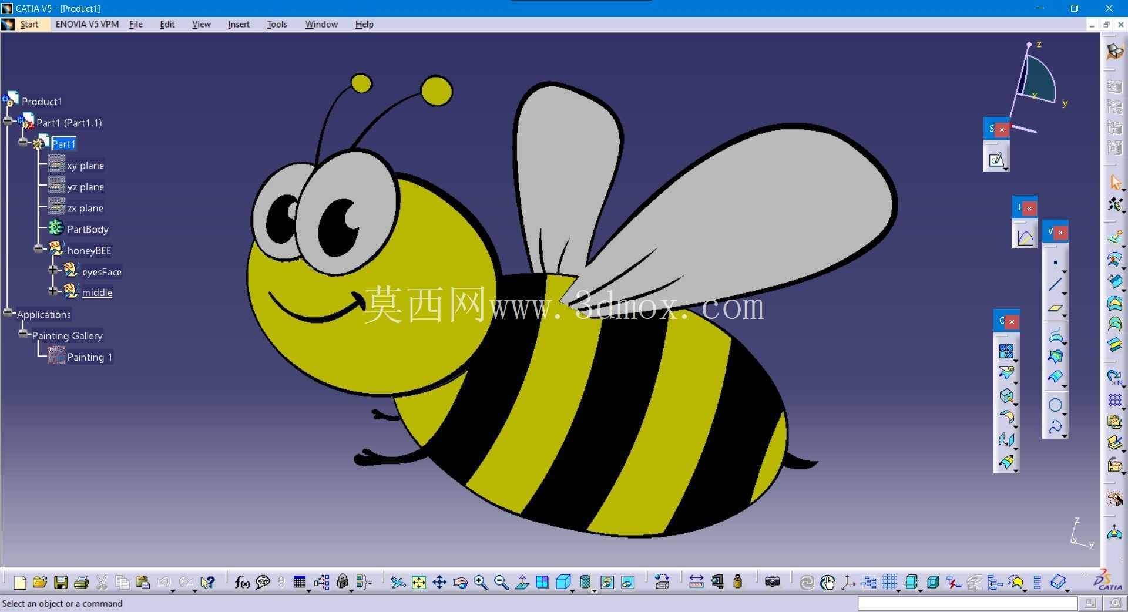Open the ENOVIA V5 VPM menu
This screenshot has height=612, width=1128.
[87, 24]
